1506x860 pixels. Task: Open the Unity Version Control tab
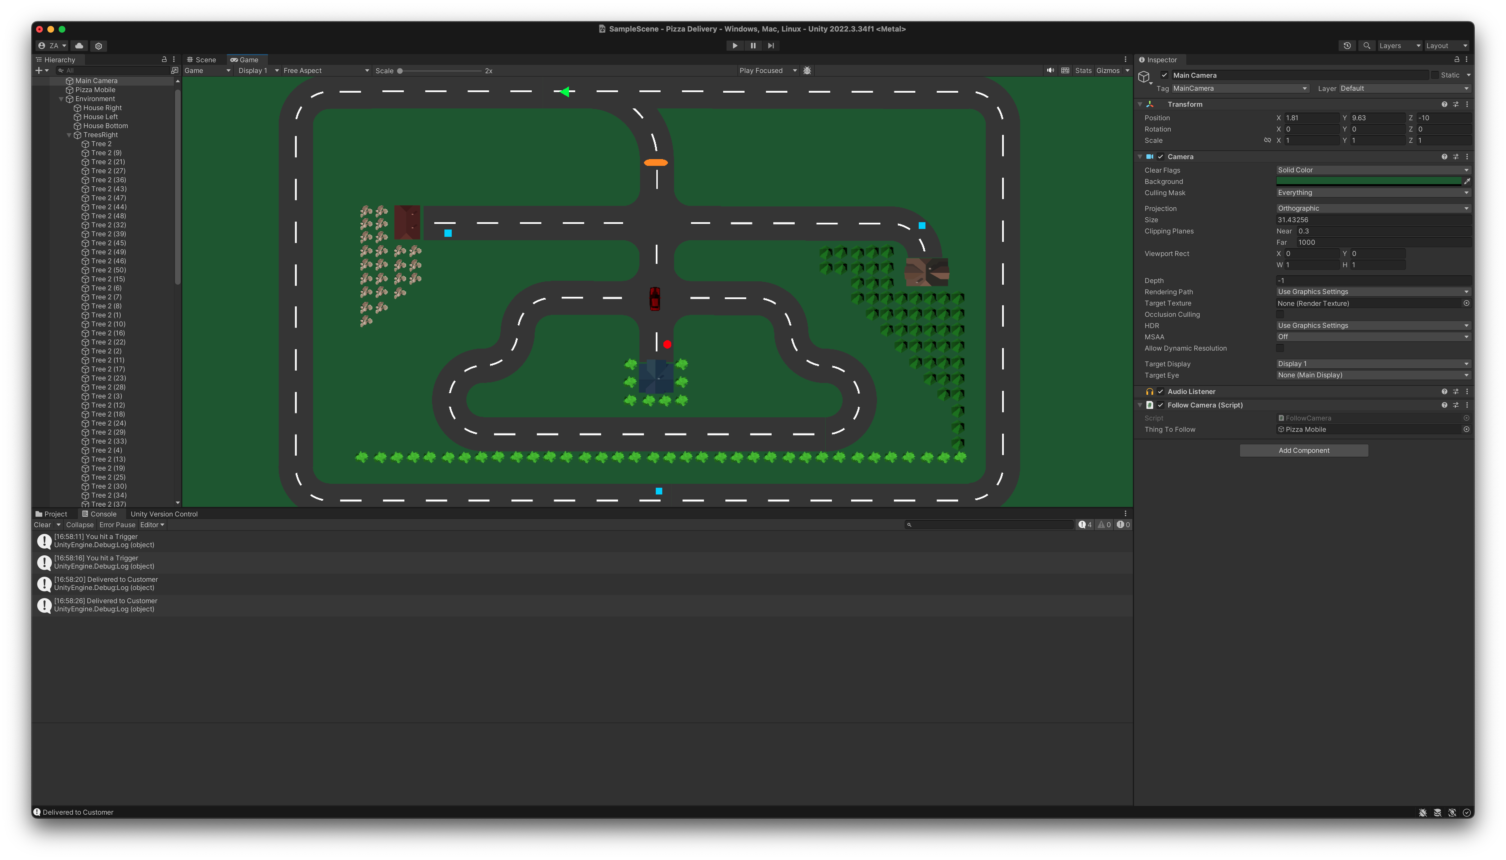164,514
